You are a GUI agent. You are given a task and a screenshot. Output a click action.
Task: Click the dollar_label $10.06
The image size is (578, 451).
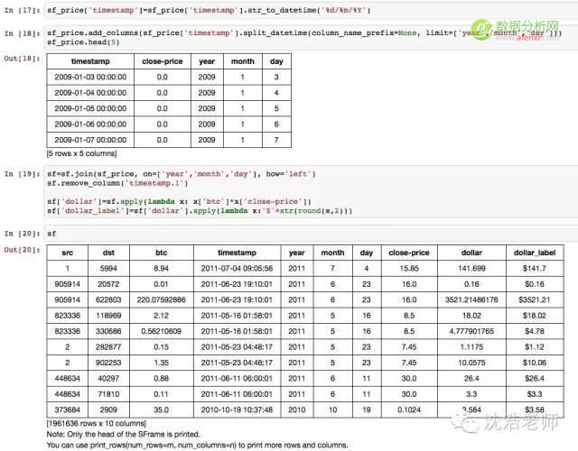(x=535, y=363)
